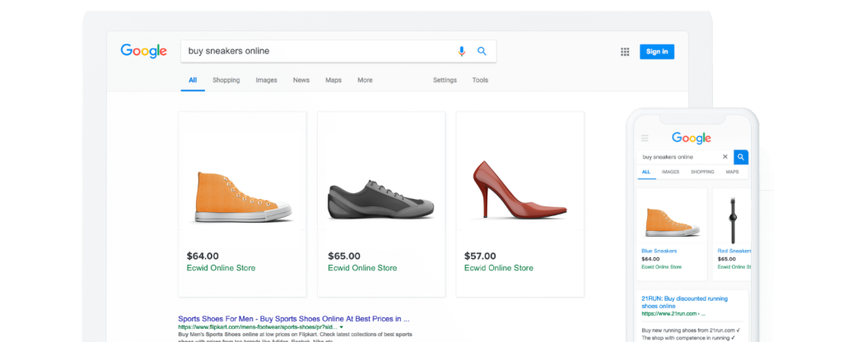Screen dimensions: 843x342
Task: Click the voice search microphone icon
Action: pyautogui.click(x=461, y=51)
